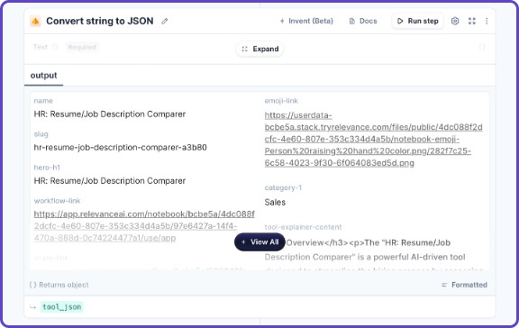The image size is (519, 328).
Task: Click the info icon next to Text
Action: tap(55, 47)
